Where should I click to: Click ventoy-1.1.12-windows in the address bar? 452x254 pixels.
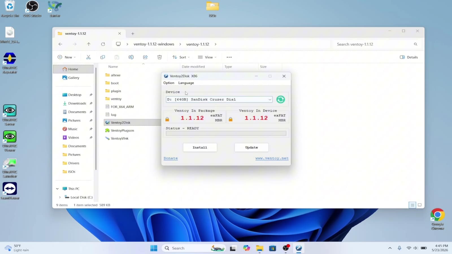pyautogui.click(x=154, y=44)
